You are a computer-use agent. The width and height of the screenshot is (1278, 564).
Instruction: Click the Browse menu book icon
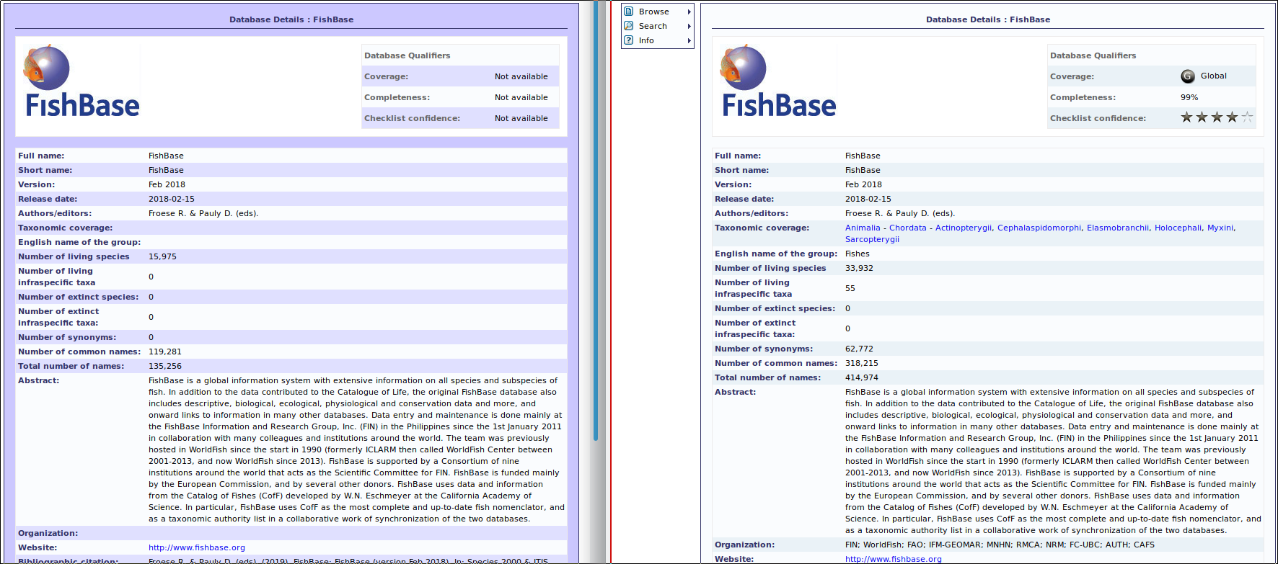(629, 12)
